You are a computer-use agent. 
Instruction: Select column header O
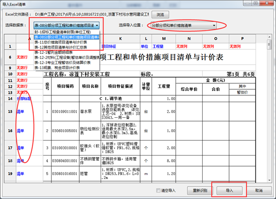click(x=216, y=38)
